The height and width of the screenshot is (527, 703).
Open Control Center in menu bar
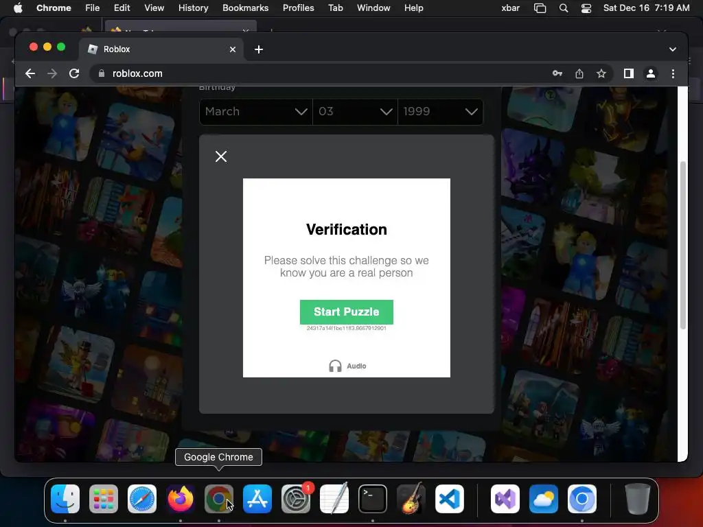click(586, 8)
